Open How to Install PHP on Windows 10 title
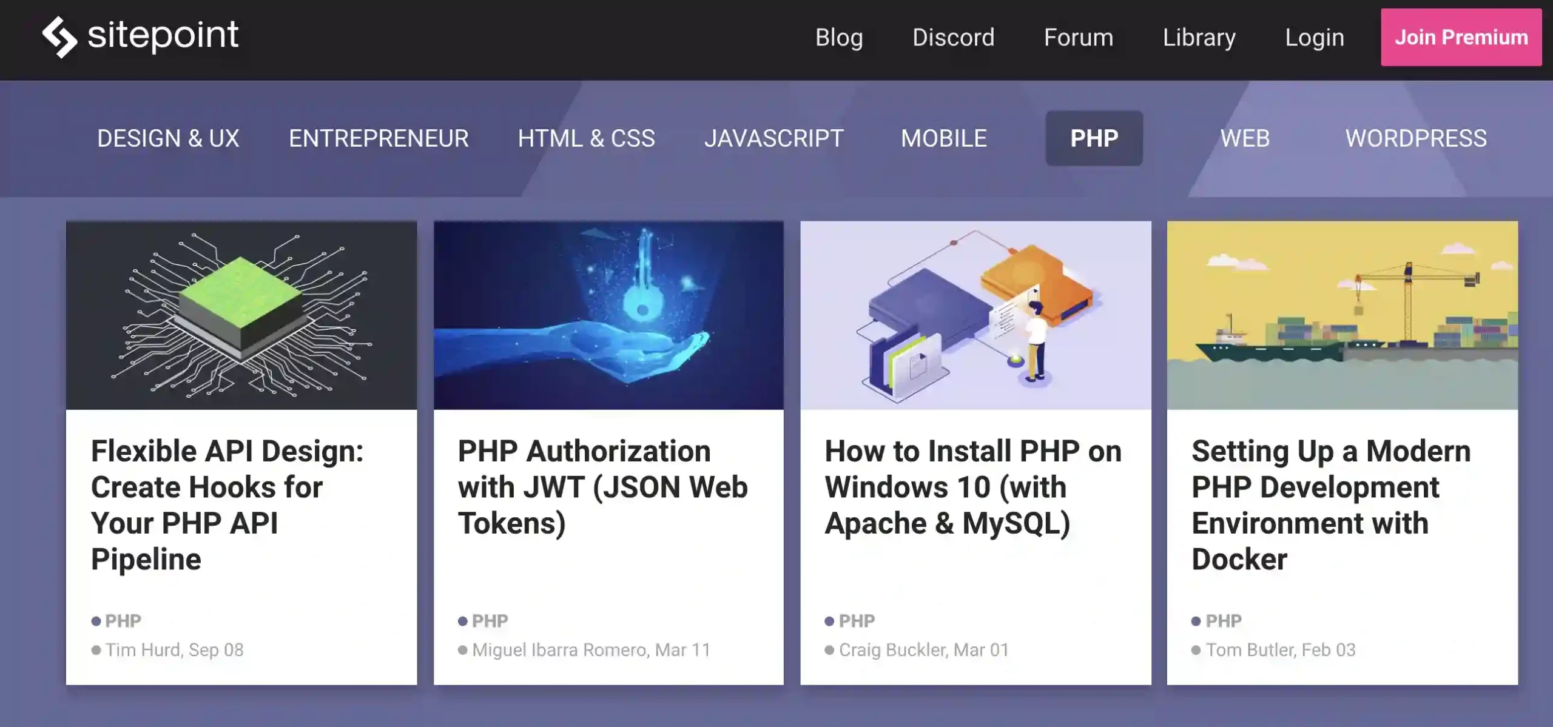This screenshot has height=727, width=1553. click(973, 487)
